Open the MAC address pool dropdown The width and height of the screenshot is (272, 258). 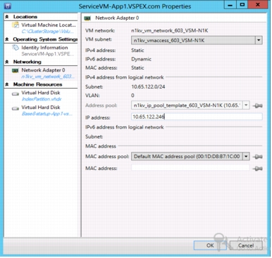point(246,156)
